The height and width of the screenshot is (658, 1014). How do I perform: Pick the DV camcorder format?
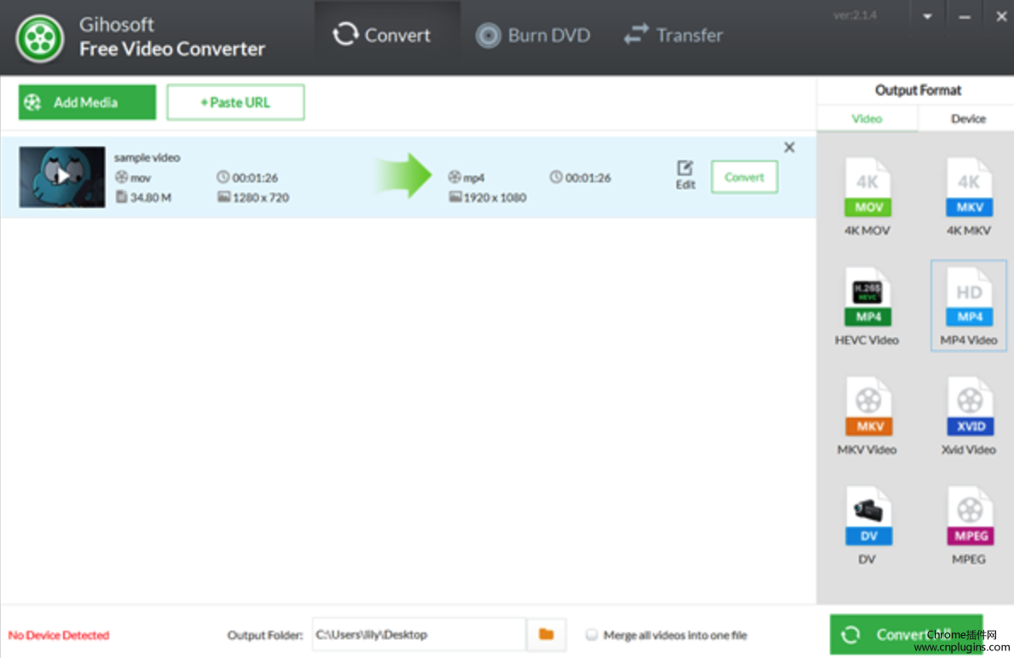click(x=867, y=525)
